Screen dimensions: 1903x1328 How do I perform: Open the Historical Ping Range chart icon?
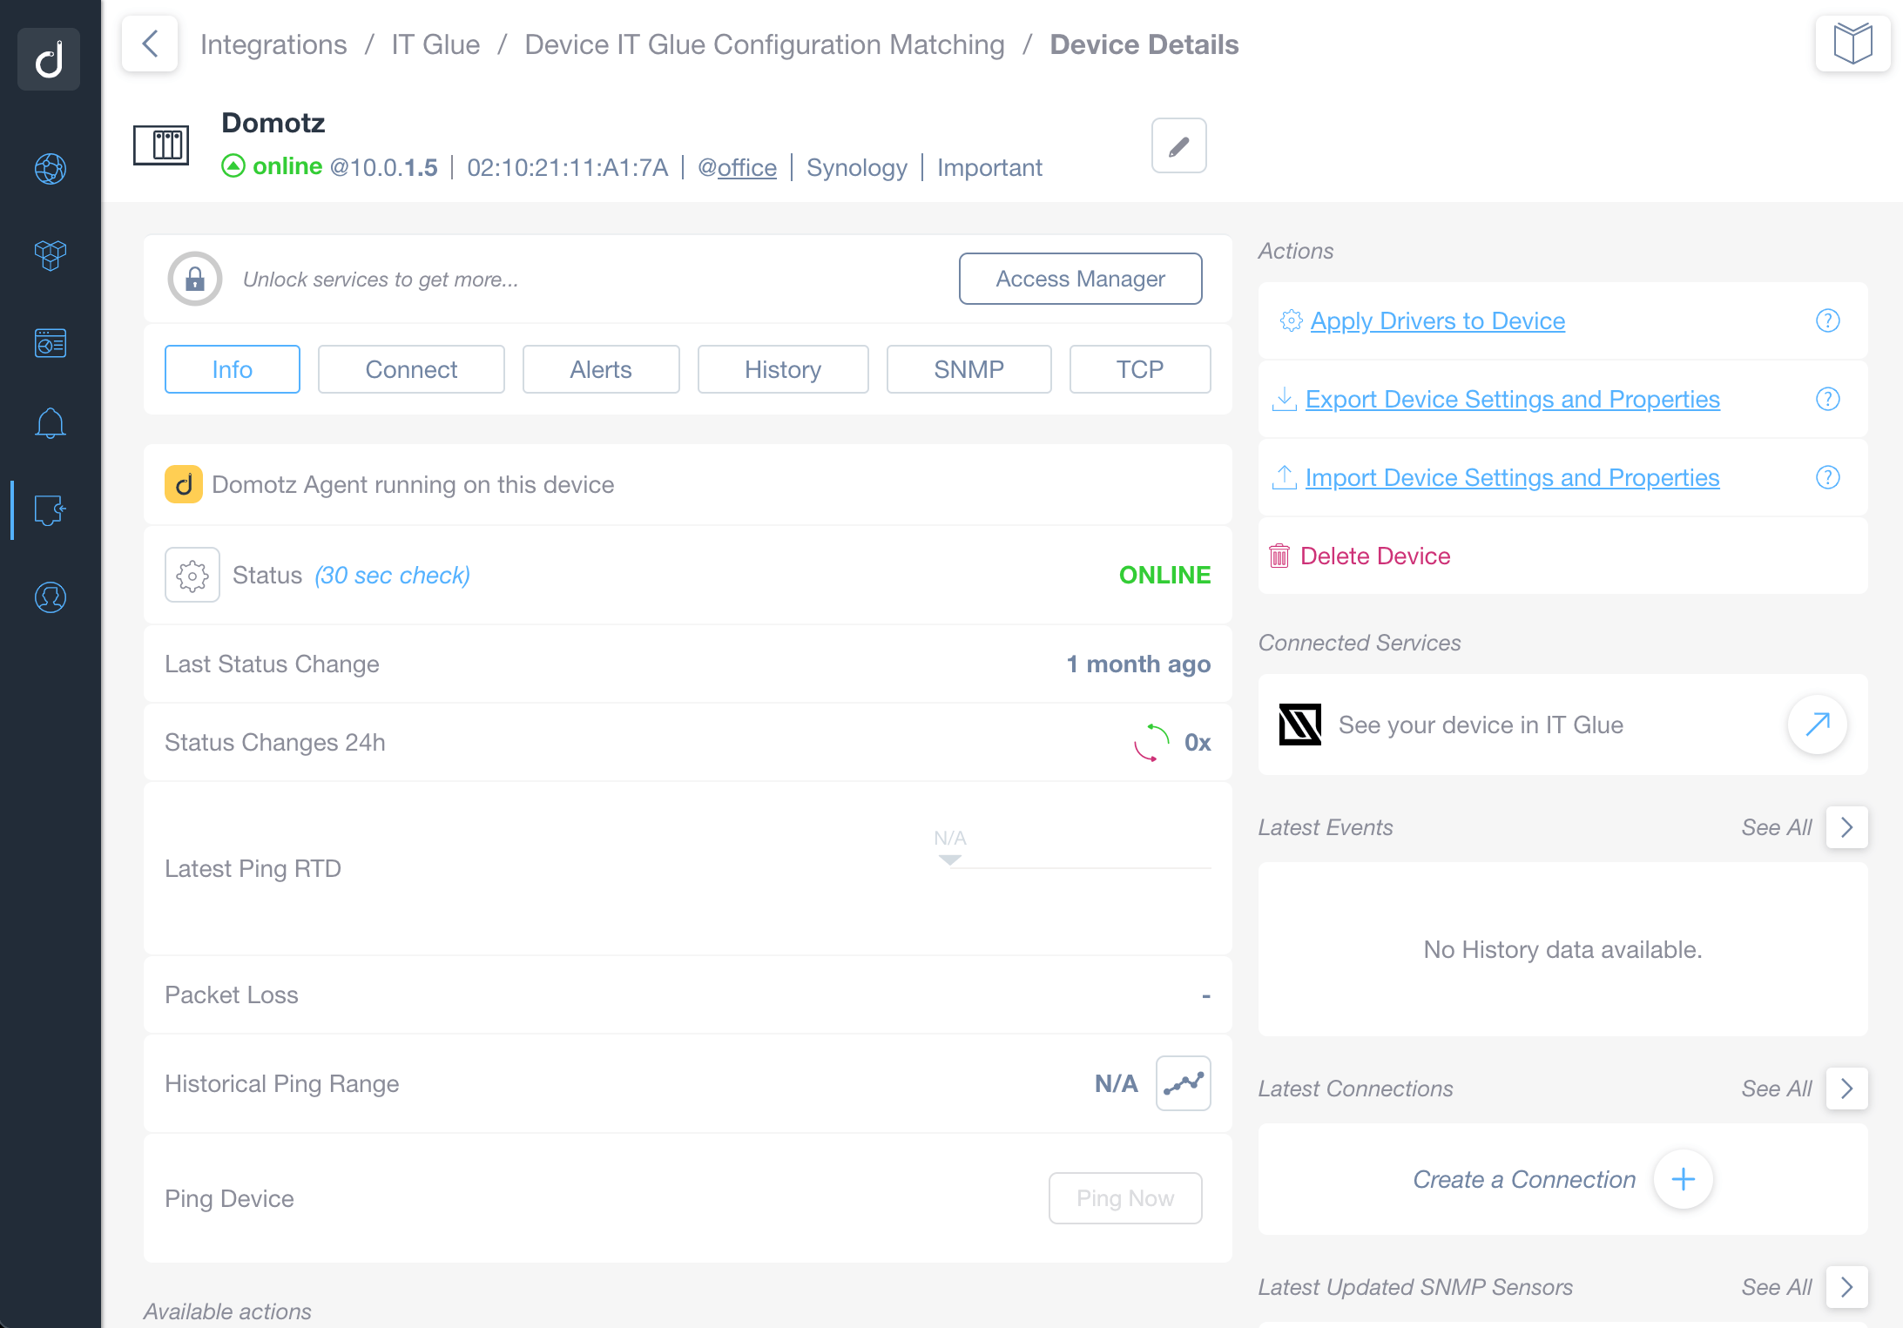[1183, 1083]
